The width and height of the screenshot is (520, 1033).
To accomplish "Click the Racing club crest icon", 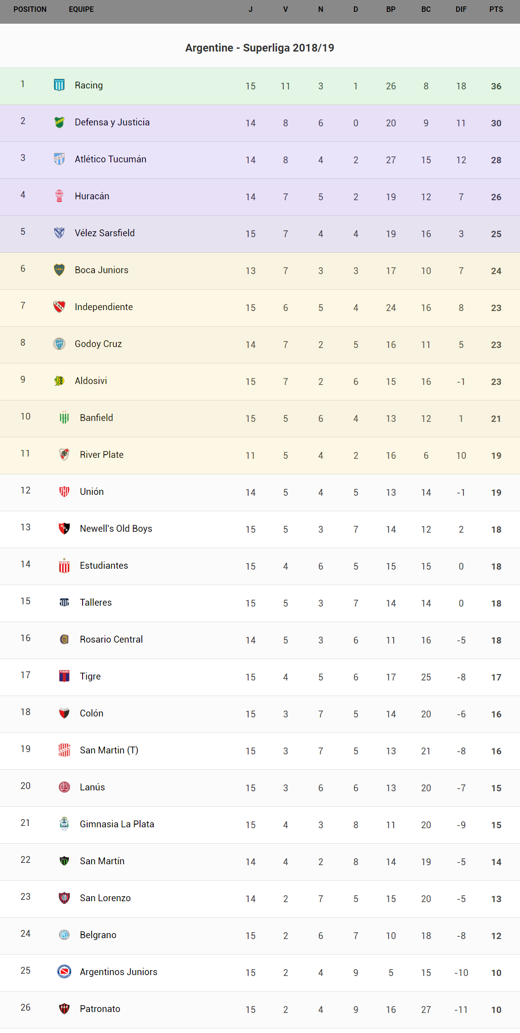I will (x=59, y=85).
